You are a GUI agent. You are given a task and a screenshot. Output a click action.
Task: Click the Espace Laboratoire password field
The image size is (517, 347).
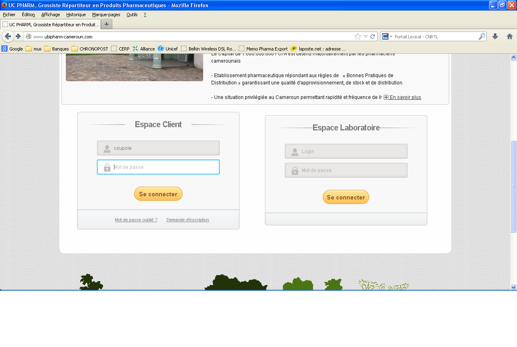point(346,170)
